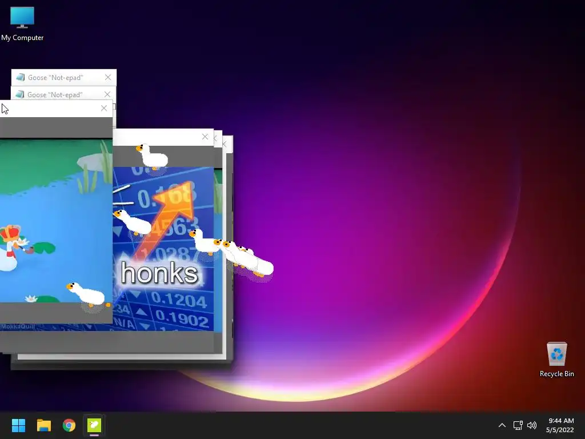This screenshot has width=585, height=439.
Task: Click the notepad icon in topmost Not-epad title
Action: [21, 77]
